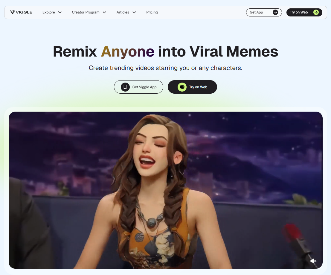This screenshot has width=331, height=275.
Task: Expand the Creator Program dropdown chevron
Action: [x=104, y=12]
